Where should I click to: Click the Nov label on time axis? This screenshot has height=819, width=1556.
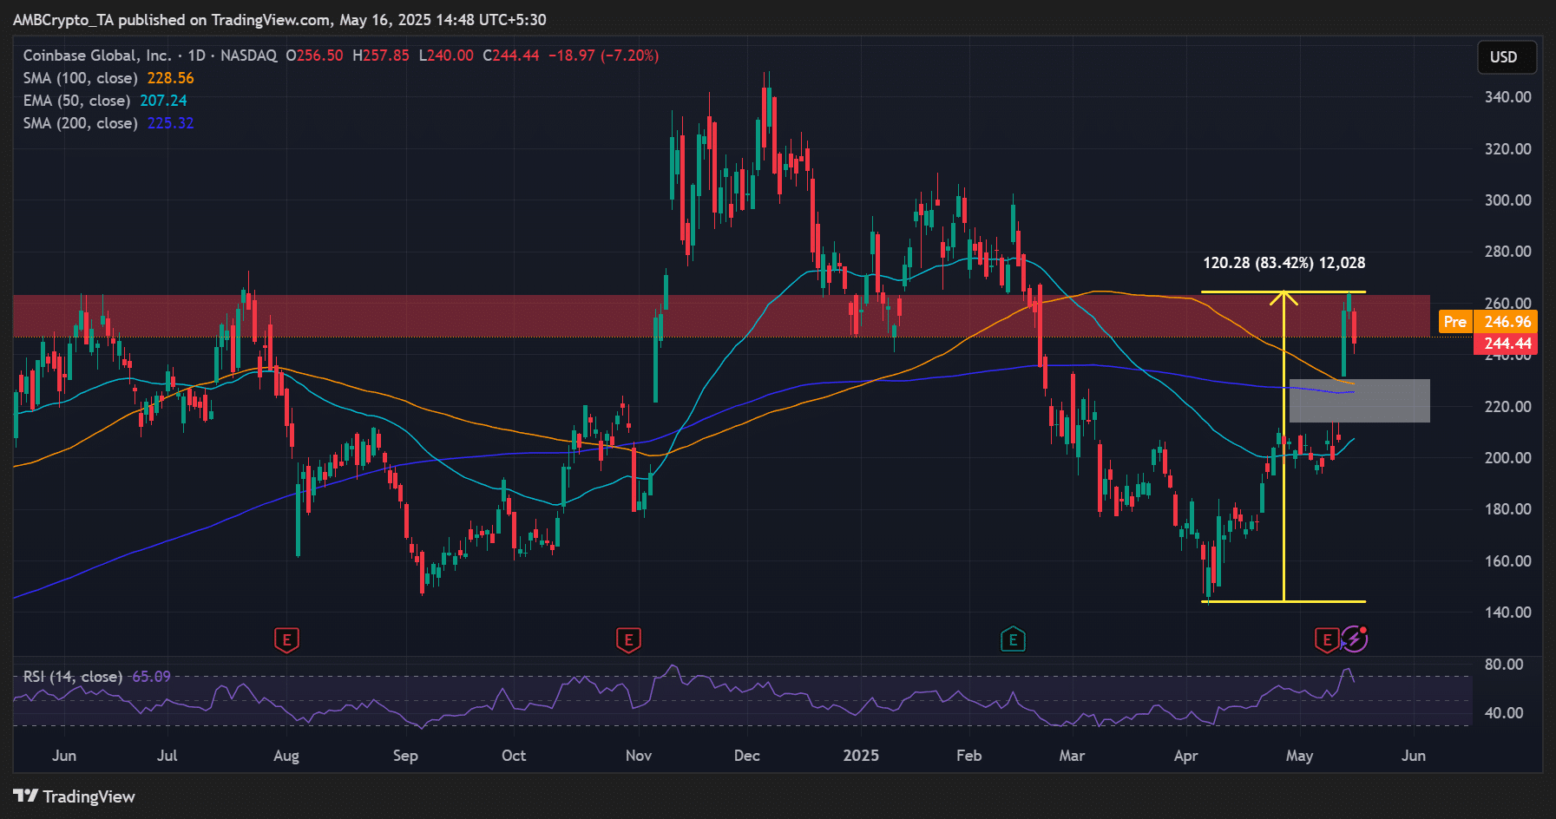tap(639, 756)
